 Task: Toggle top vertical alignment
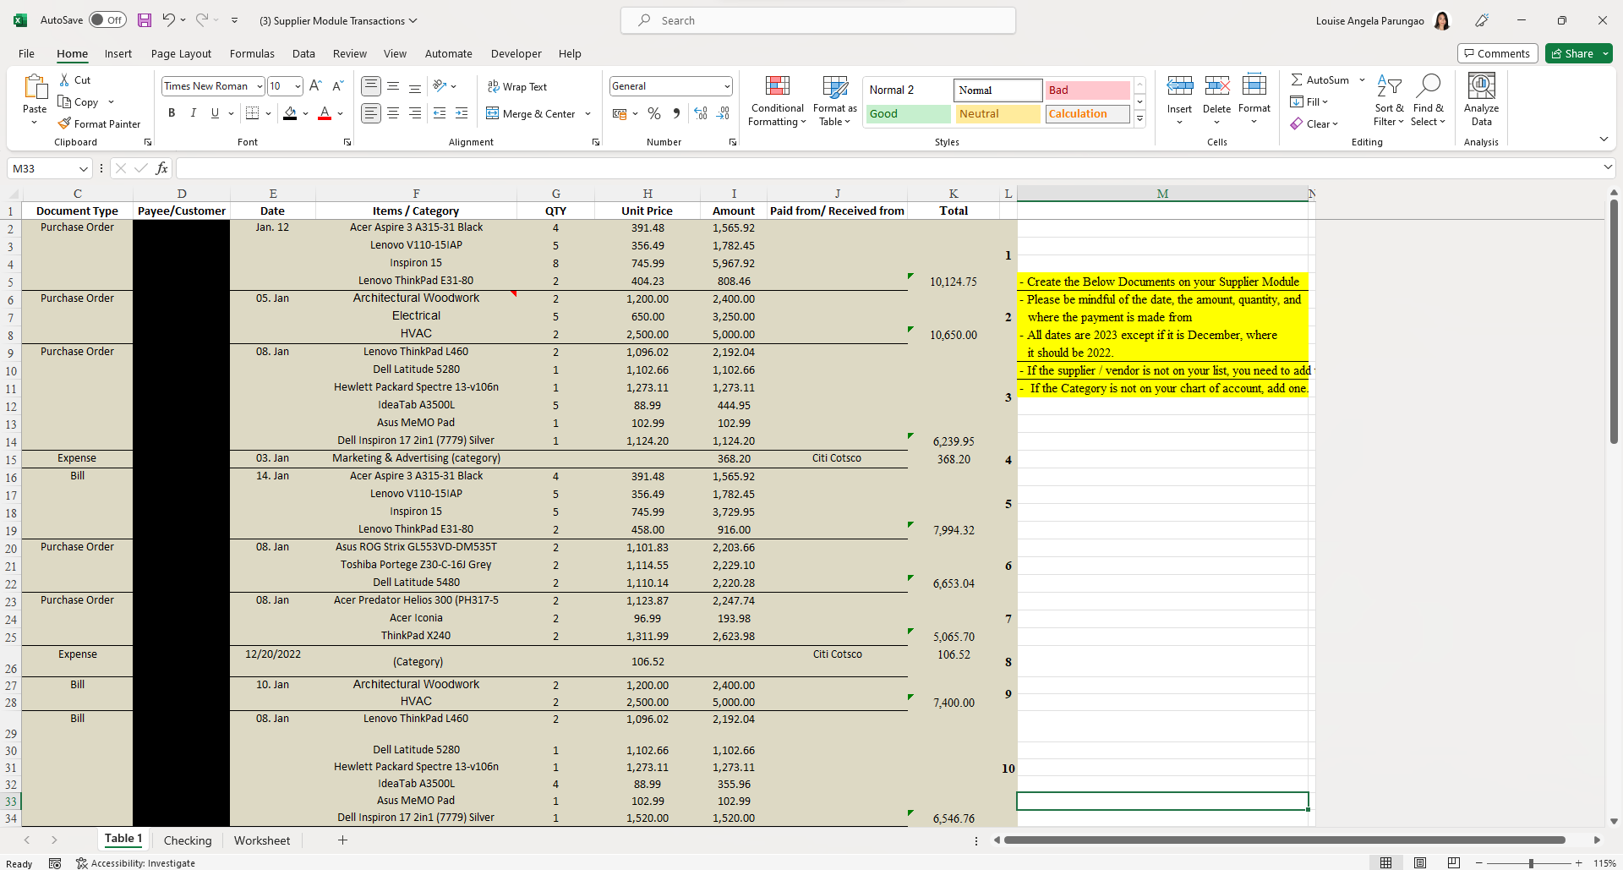[371, 86]
